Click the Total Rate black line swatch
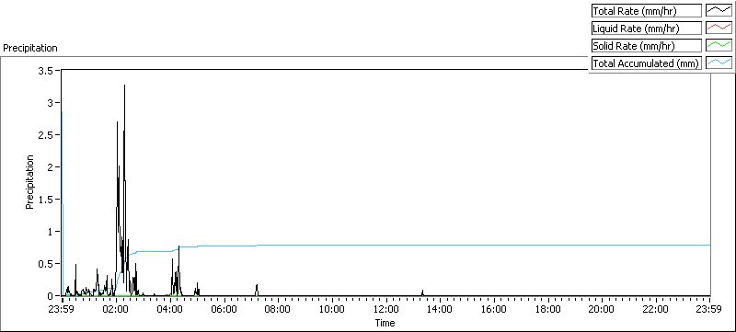The width and height of the screenshot is (736, 332). (719, 10)
